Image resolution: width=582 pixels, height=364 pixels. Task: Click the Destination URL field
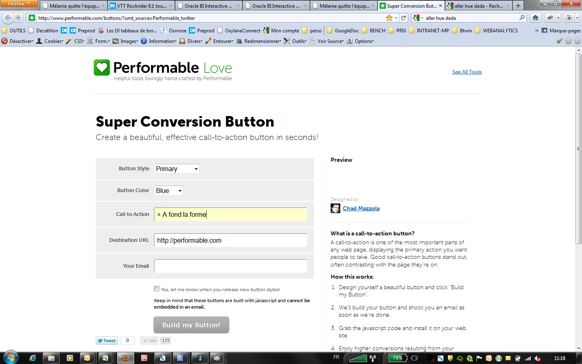(x=230, y=240)
